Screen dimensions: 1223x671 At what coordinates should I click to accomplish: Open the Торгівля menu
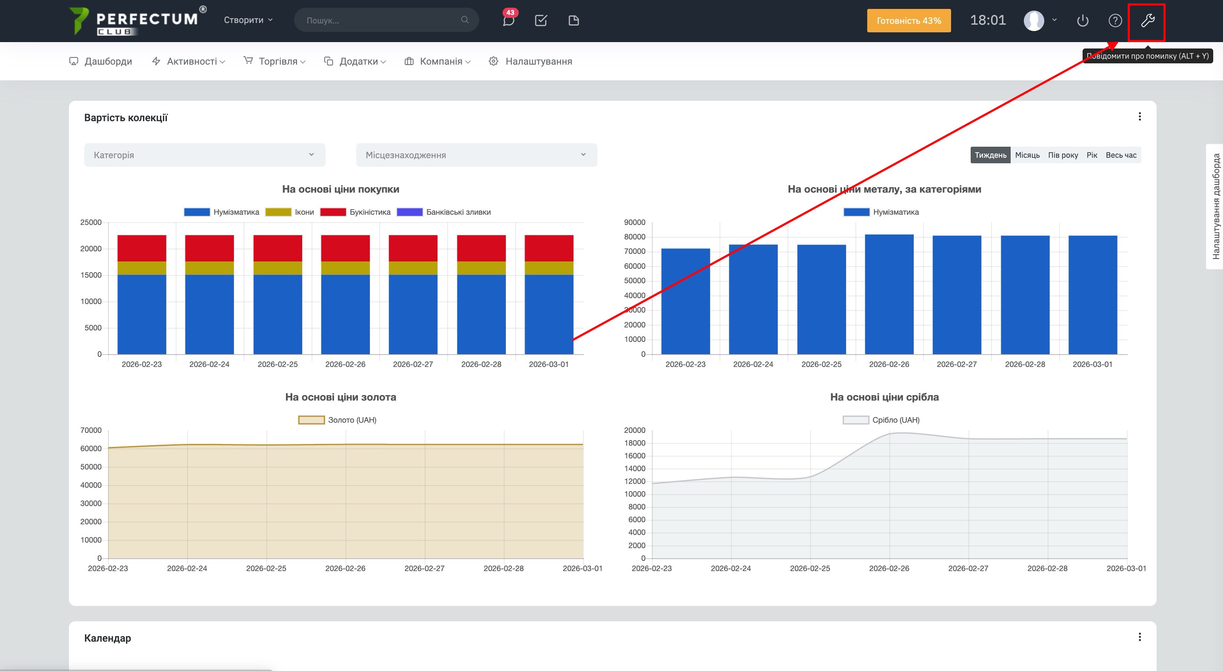pyautogui.click(x=278, y=61)
